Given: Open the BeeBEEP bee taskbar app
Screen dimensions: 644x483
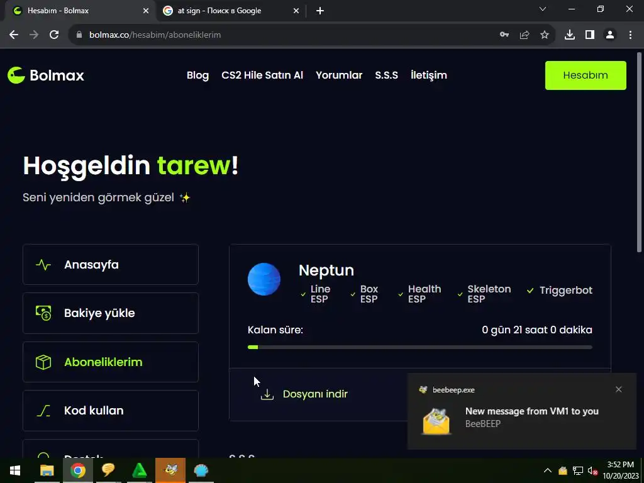Looking at the screenshot, I should point(170,470).
